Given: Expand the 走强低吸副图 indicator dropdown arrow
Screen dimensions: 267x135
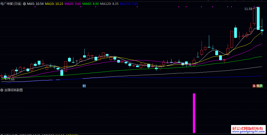Looking at the screenshot, I should point(2,90).
